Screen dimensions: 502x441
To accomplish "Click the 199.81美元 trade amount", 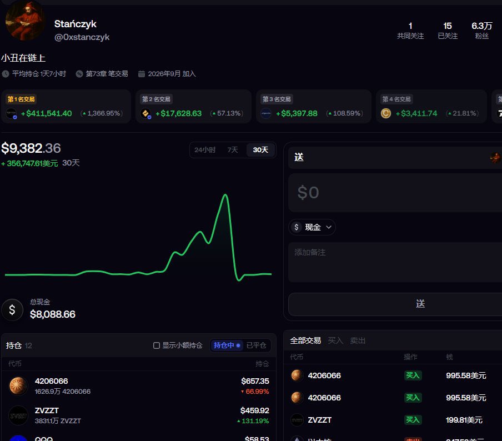I will pos(464,420).
